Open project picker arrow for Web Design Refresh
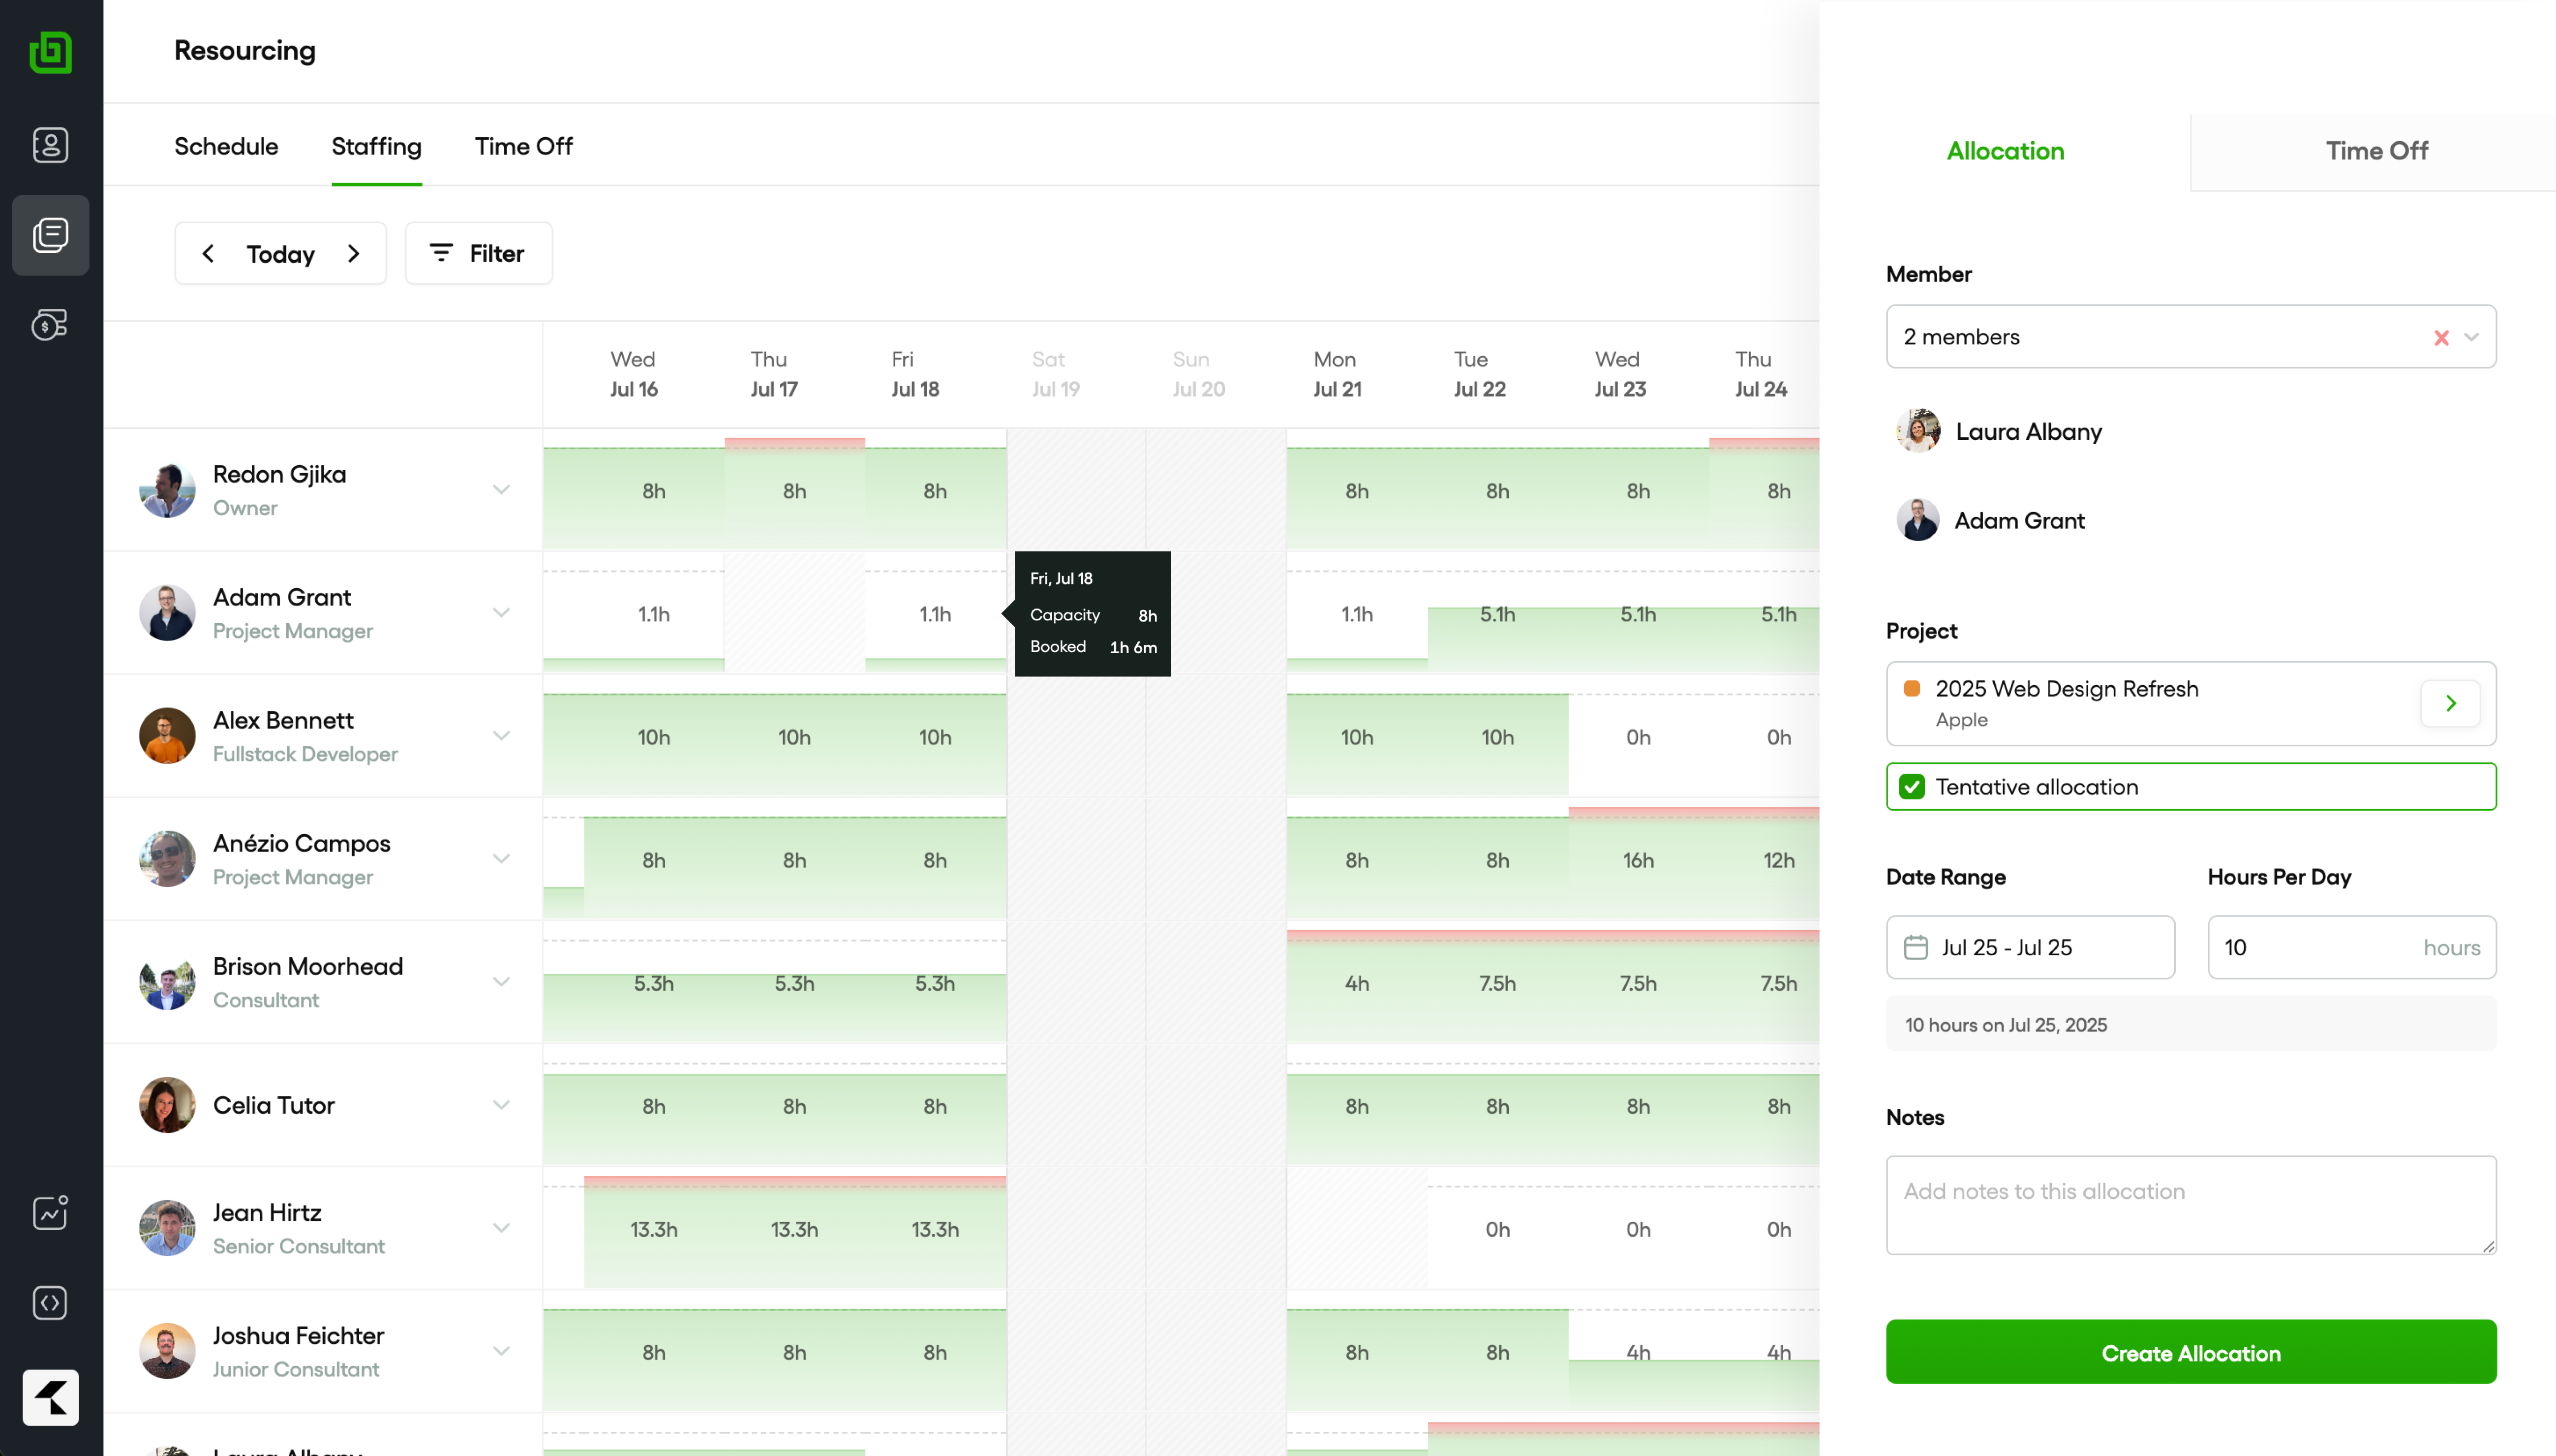The width and height of the screenshot is (2556, 1456). coord(2450,703)
